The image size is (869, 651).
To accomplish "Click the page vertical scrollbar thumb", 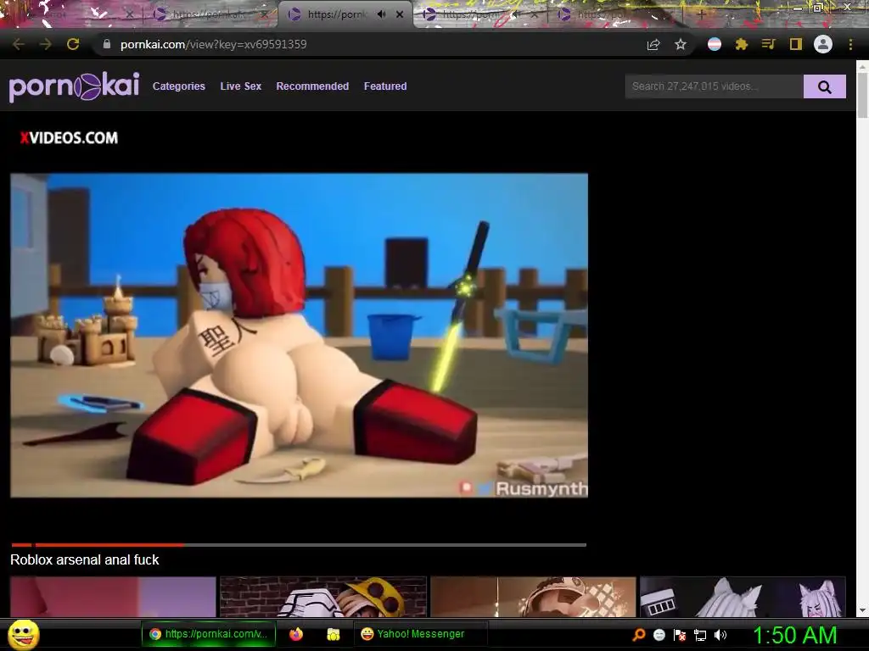I will click(862, 95).
